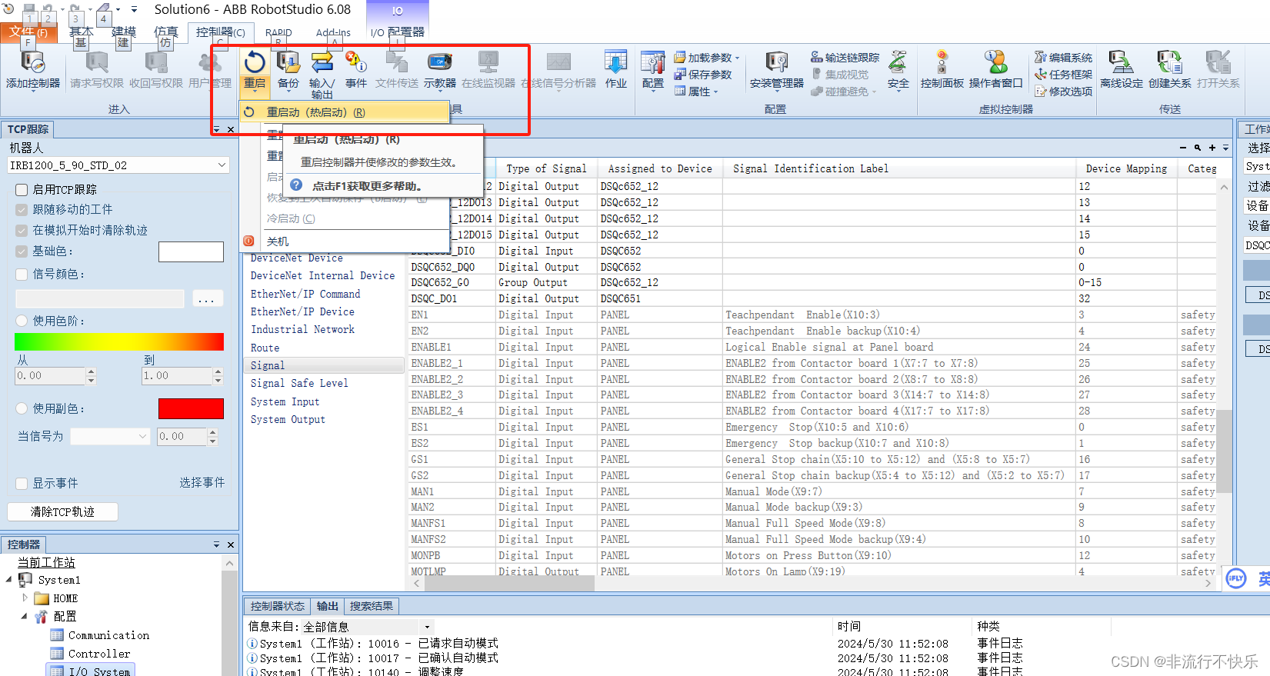Switch to the 输出 output tab

tap(328, 607)
